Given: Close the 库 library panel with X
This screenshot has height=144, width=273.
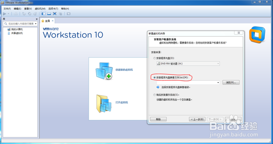Looking at the screenshot, I should (37, 19).
